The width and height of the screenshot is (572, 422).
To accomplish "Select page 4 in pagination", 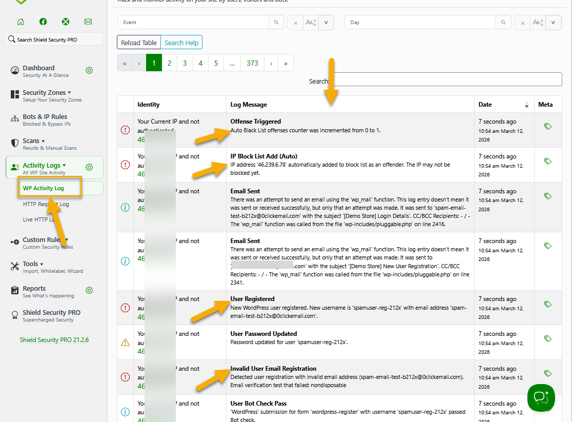I will coord(200,63).
